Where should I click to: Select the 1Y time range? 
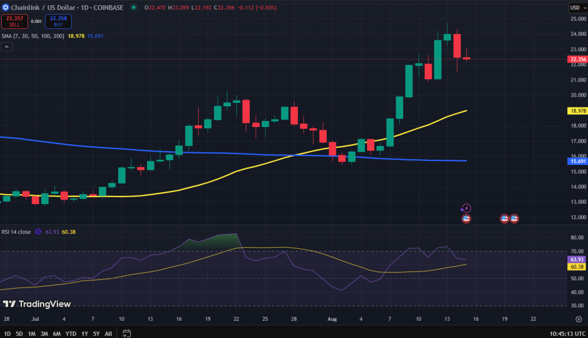(x=85, y=333)
